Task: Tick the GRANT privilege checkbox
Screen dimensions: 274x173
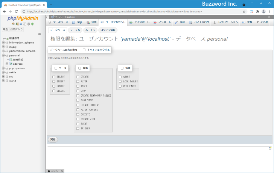Action: [120, 77]
